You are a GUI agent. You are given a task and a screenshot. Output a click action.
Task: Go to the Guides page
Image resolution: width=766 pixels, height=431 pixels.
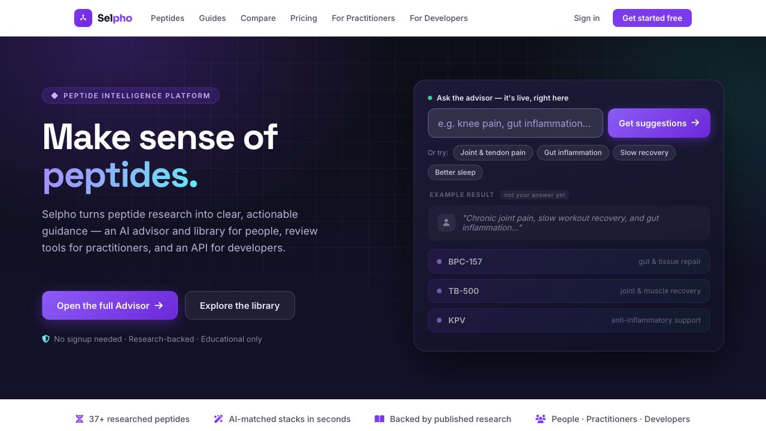point(212,18)
